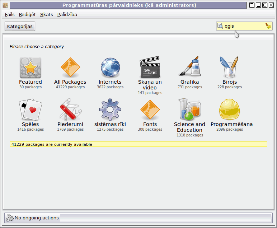Open the Fonts category diamond icon
277x228 pixels.
pyautogui.click(x=150, y=110)
